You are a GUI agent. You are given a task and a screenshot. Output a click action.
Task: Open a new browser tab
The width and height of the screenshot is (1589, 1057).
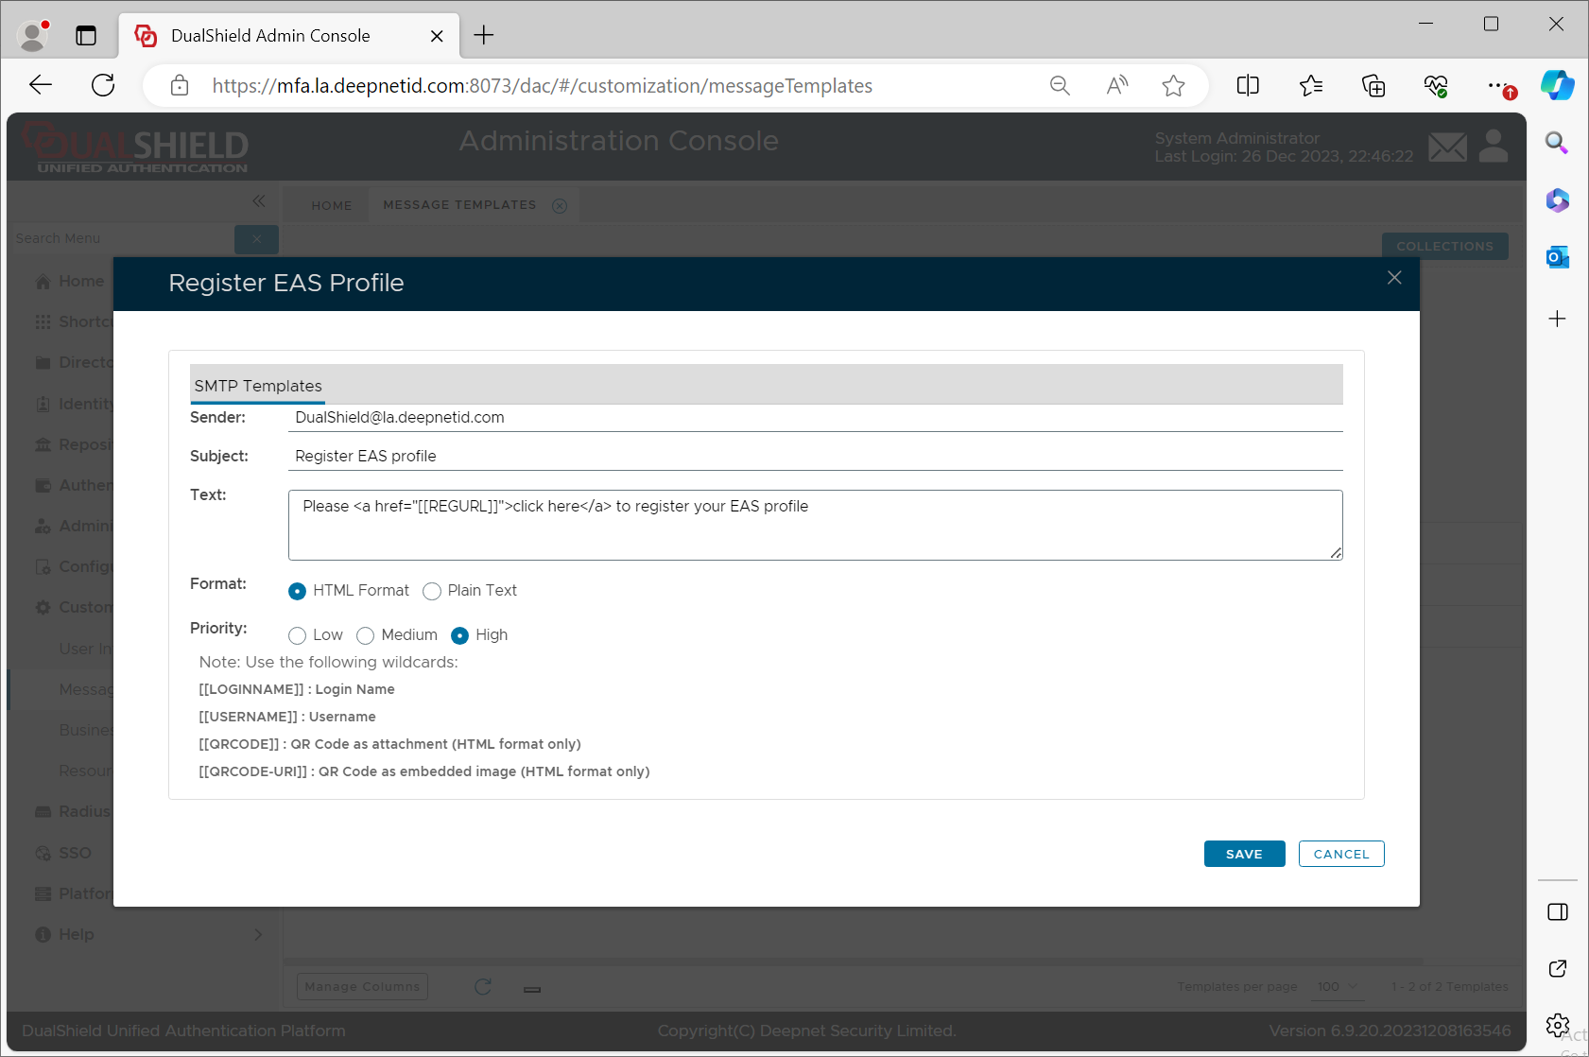click(x=484, y=35)
